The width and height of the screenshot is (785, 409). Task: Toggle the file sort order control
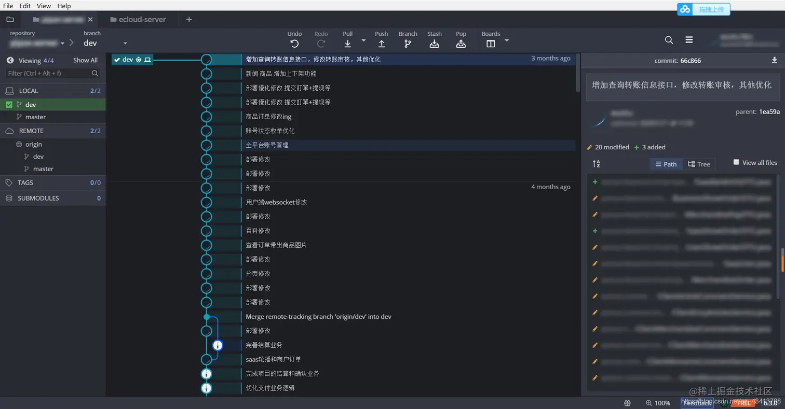597,164
